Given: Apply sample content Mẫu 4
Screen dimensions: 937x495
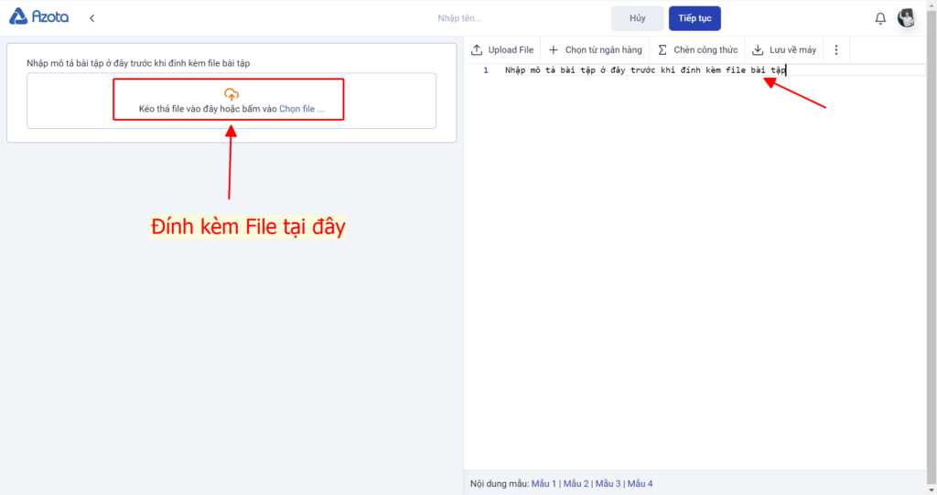Looking at the screenshot, I should pyautogui.click(x=640, y=483).
